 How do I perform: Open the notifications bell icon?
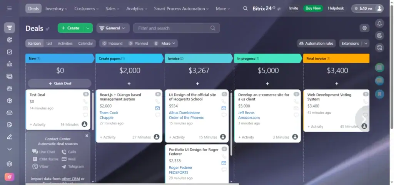coord(380,24)
